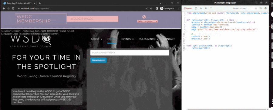Viewport: 273px width, 110px height.
Task: Expand the EVENTS menu
Action: pyautogui.click(x=128, y=39)
